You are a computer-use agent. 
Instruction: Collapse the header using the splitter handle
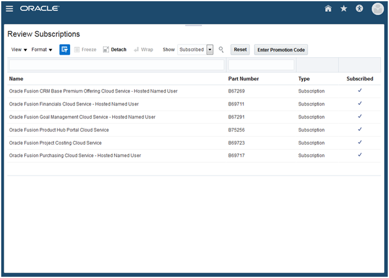193,25
